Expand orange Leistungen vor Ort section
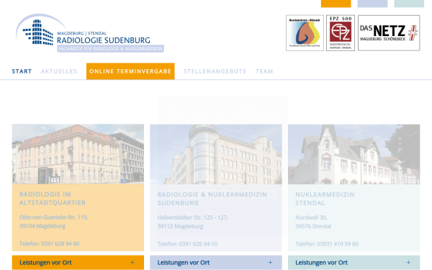Image resolution: width=432 pixels, height=270 pixels. click(x=78, y=263)
